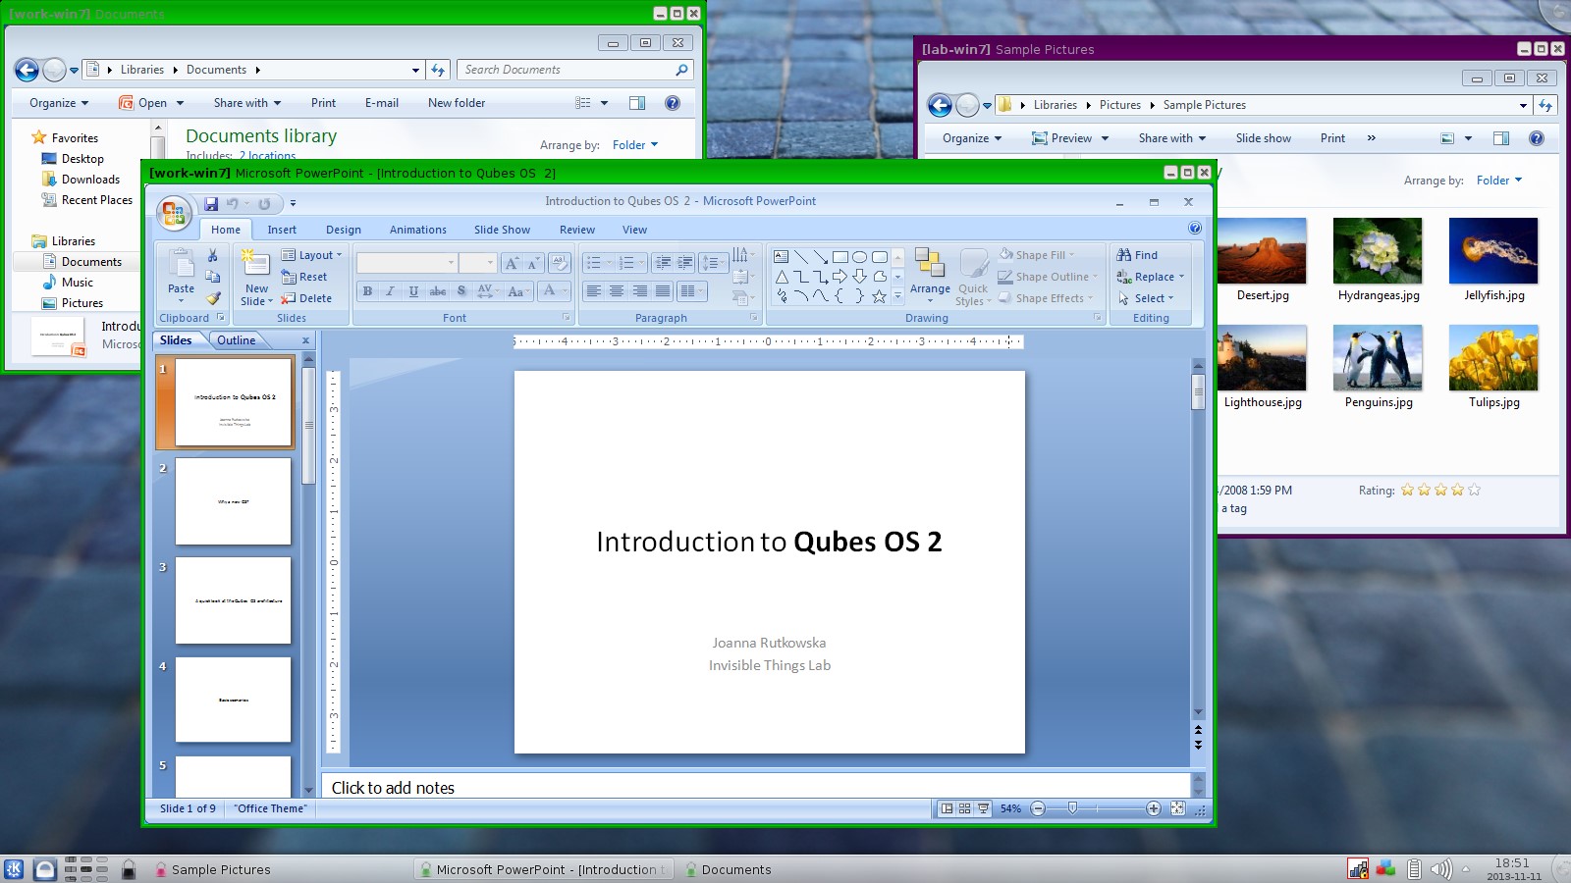Click the Slide show button in Sample Pictures
The height and width of the screenshot is (883, 1571).
point(1263,137)
